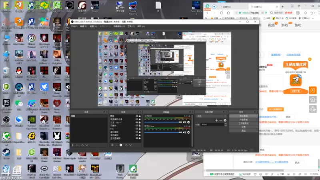The height and width of the screenshot is (180, 320).
Task: Mute the 台式音响 audio channel
Action: (x=184, y=122)
